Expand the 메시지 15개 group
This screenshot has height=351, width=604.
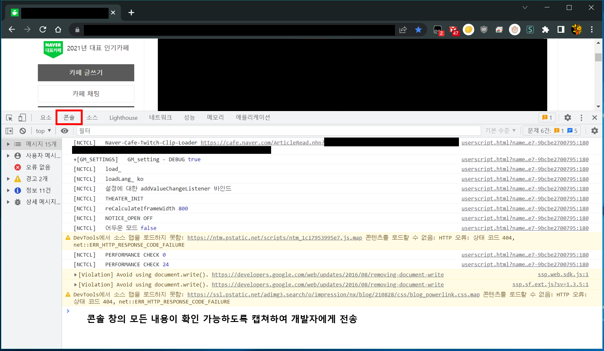(8, 144)
